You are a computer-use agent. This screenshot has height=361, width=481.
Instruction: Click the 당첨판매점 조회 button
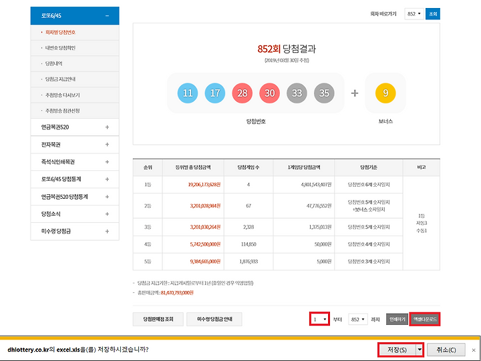(158, 319)
